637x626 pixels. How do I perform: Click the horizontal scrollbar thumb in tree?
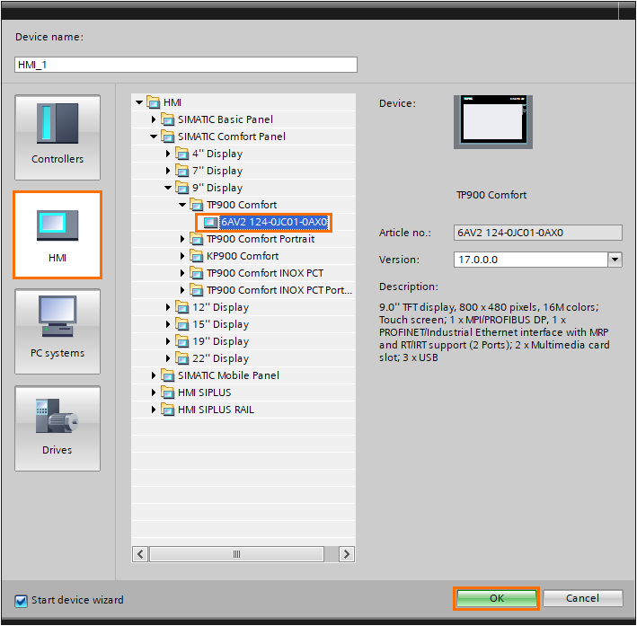click(x=237, y=554)
